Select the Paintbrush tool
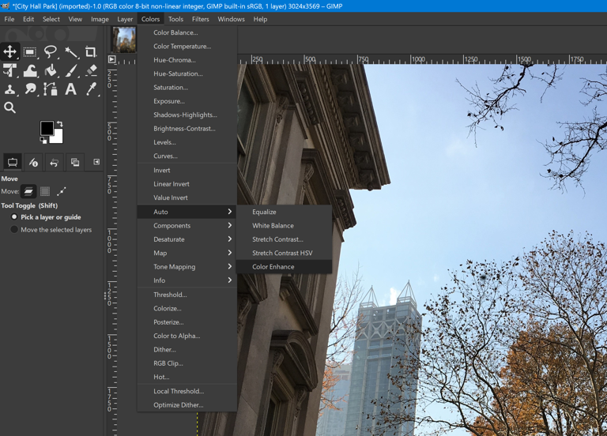The height and width of the screenshot is (436, 607). (71, 70)
